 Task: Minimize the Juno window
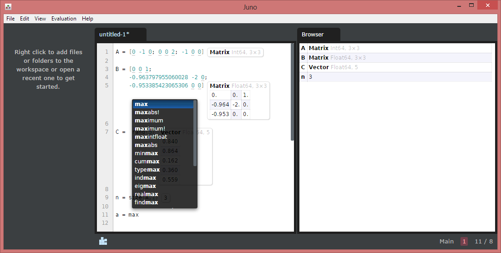tap(459, 6)
